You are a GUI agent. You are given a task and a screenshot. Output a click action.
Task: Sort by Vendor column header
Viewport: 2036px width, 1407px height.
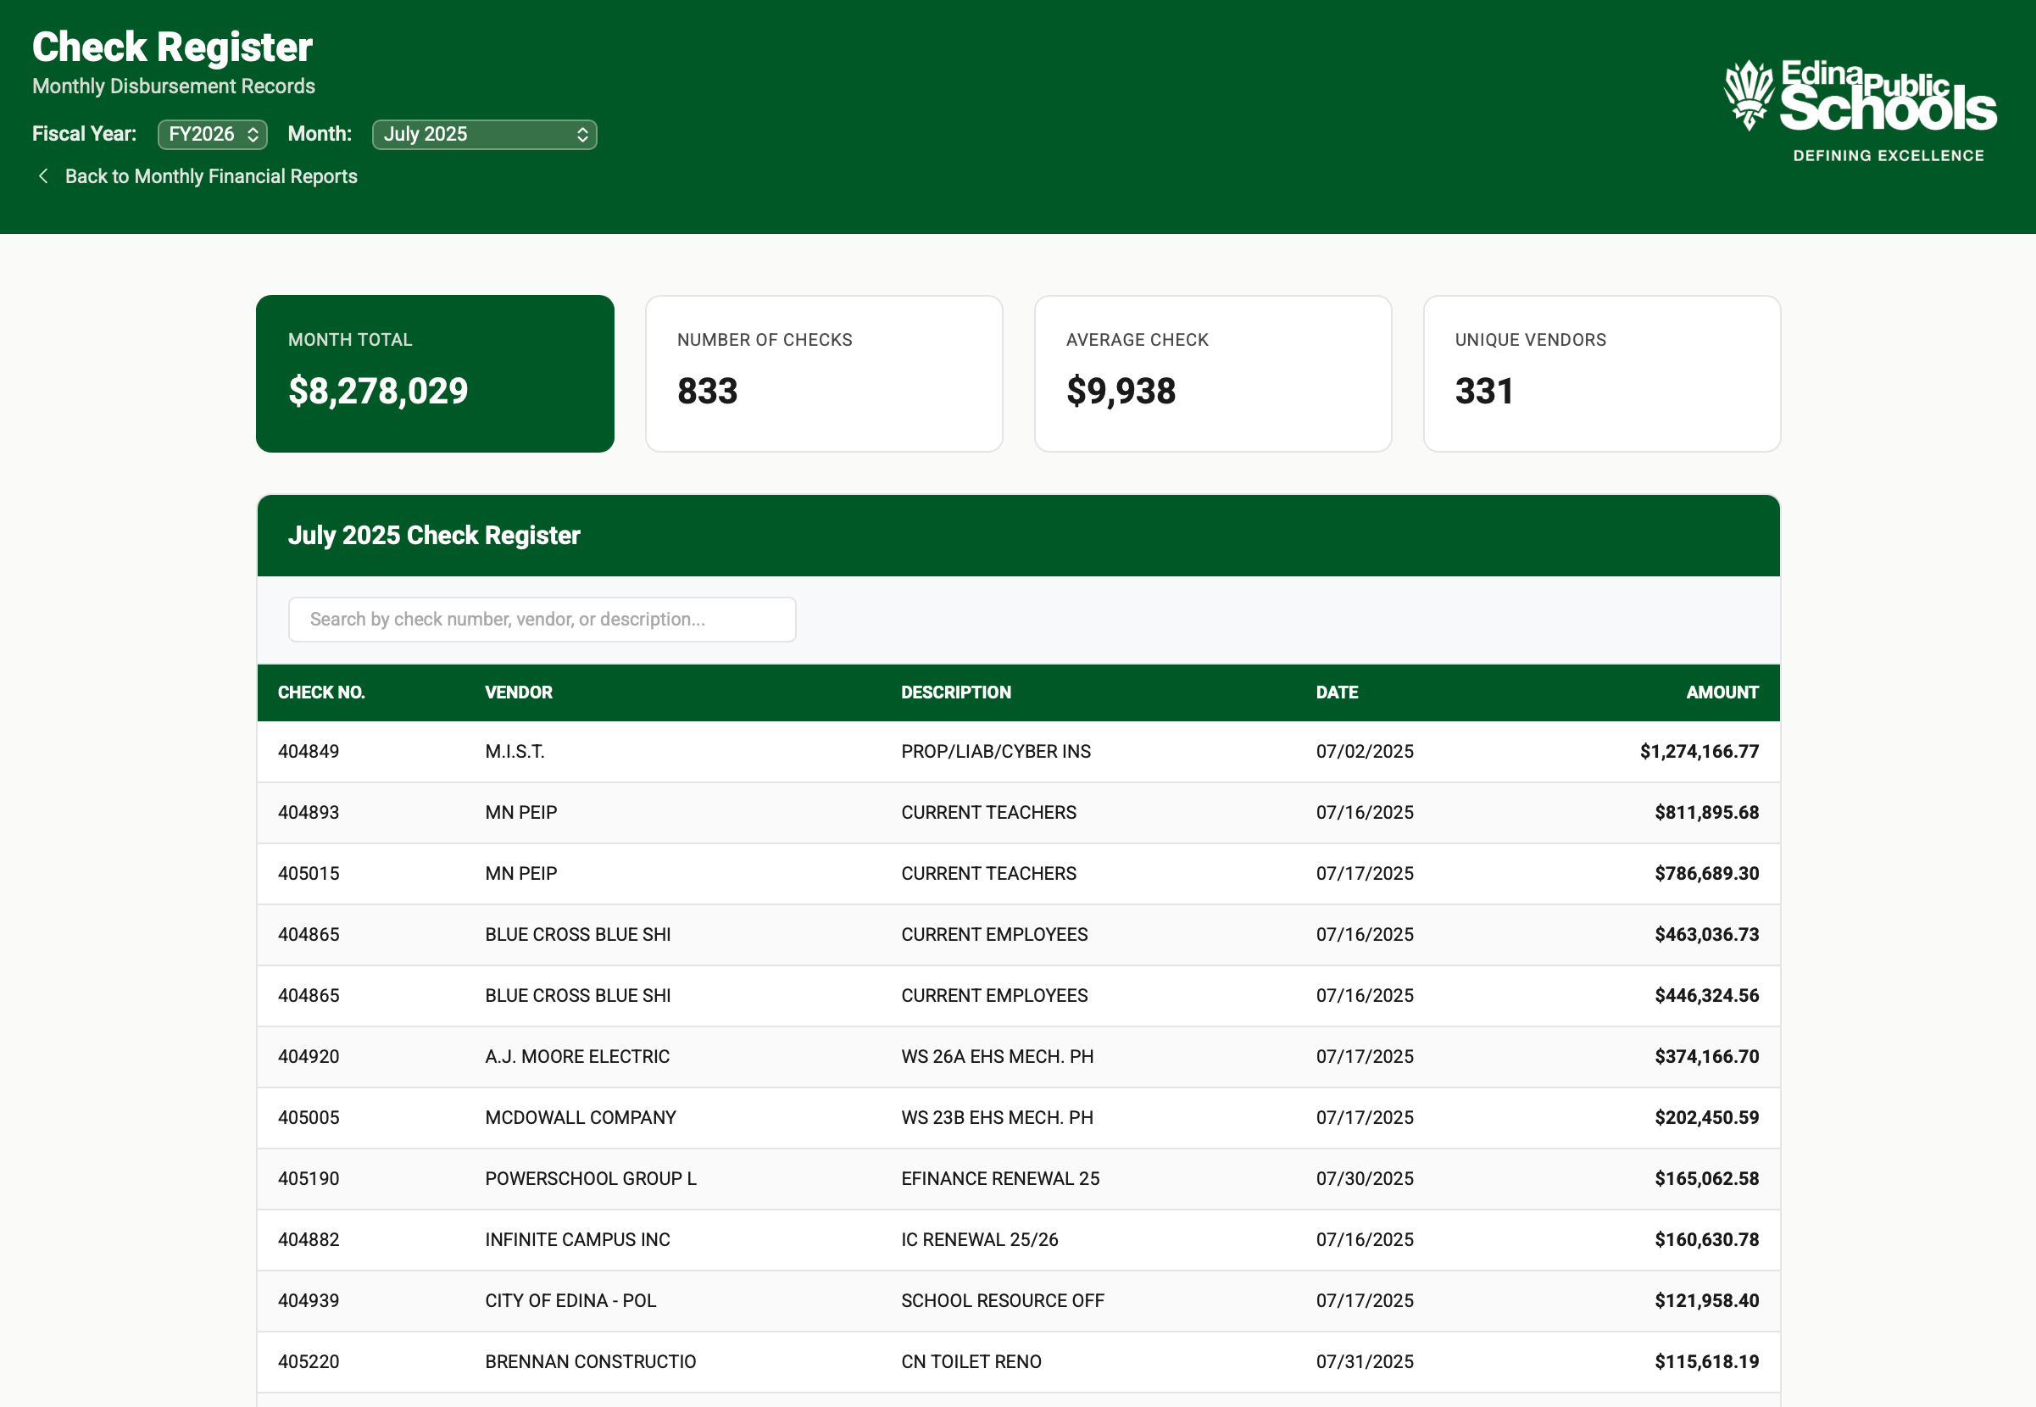[518, 692]
